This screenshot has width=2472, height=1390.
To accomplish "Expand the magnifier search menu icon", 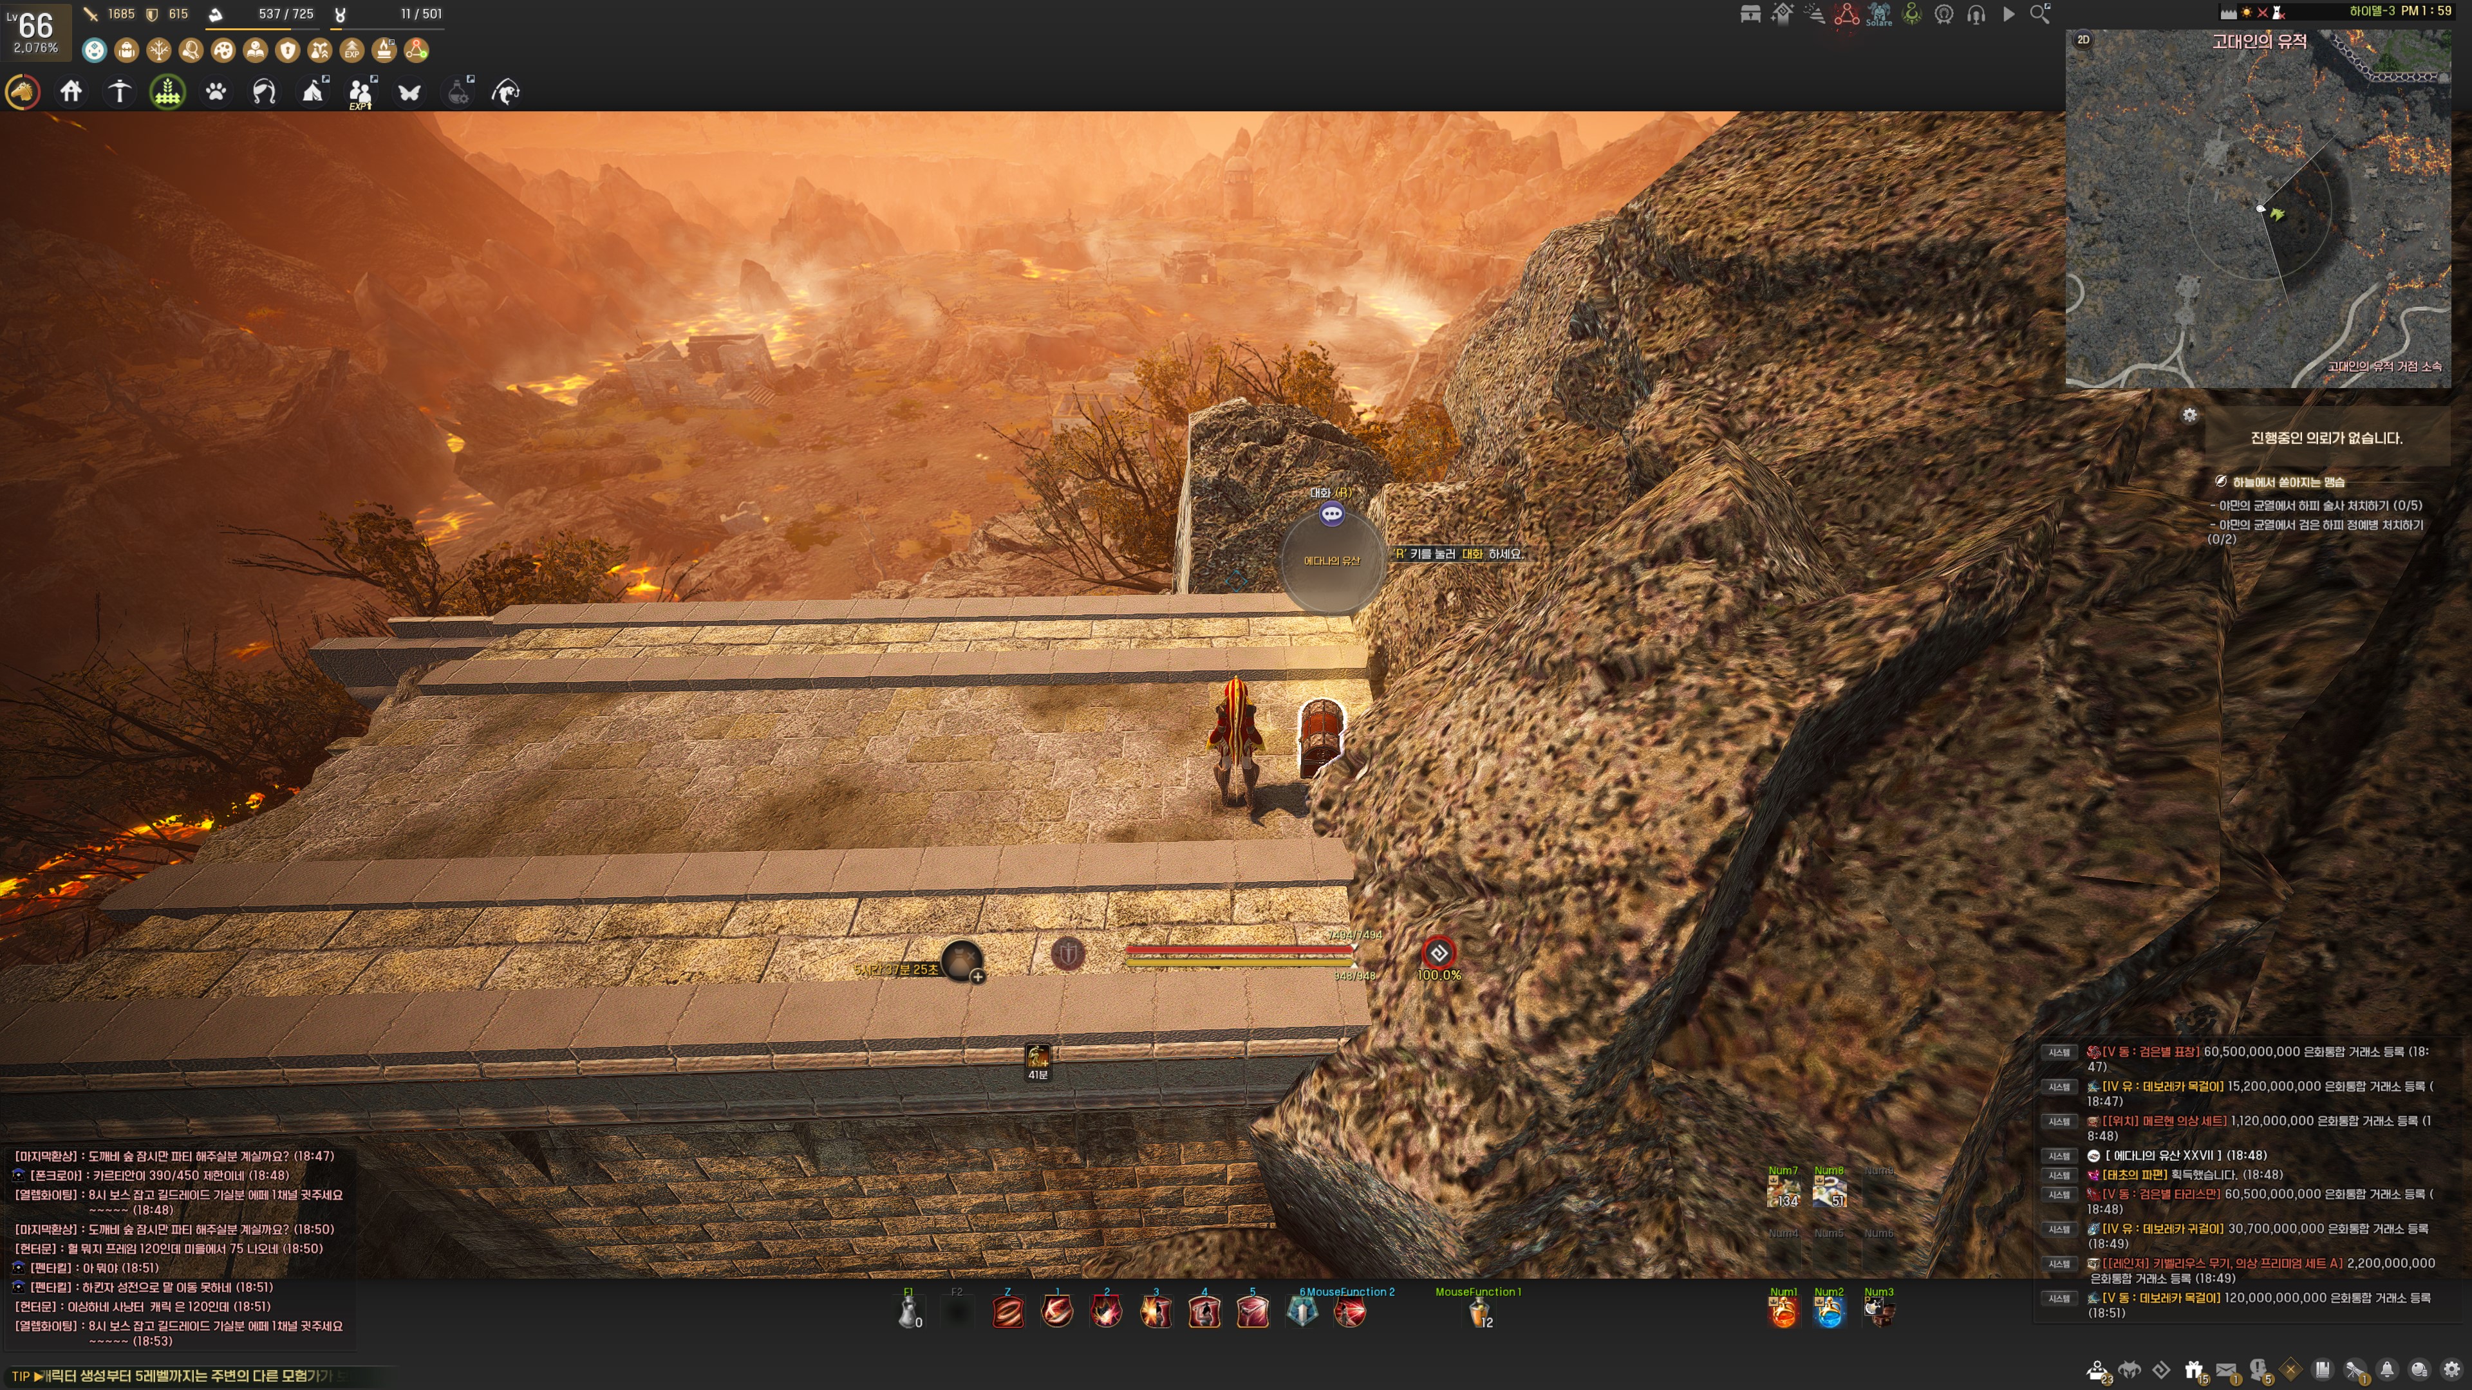I will (2040, 14).
